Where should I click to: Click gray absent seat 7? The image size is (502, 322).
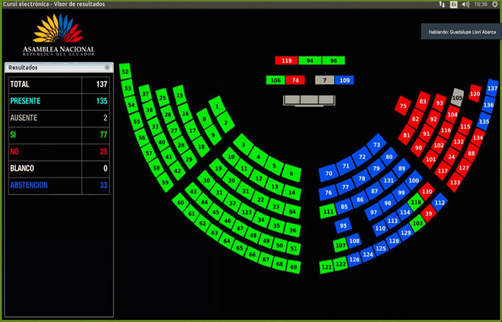pyautogui.click(x=324, y=80)
